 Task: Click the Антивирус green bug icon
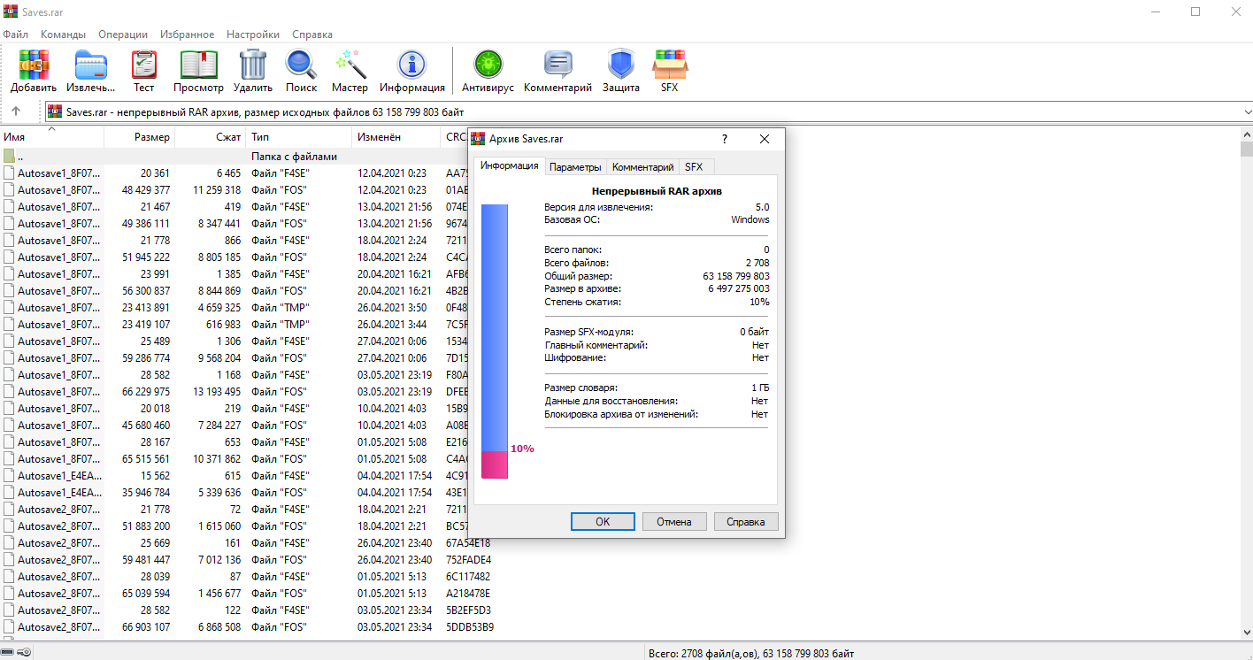coord(488,66)
